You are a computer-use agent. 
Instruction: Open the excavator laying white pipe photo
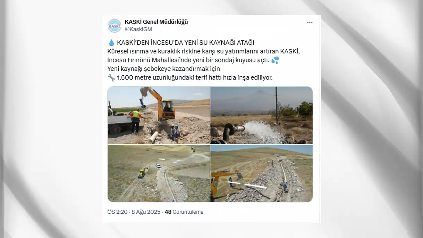coord(262,173)
